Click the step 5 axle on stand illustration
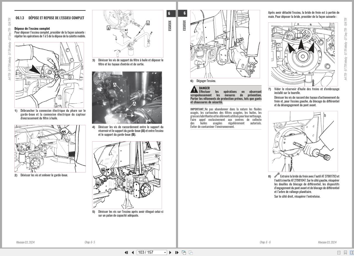 127,175
